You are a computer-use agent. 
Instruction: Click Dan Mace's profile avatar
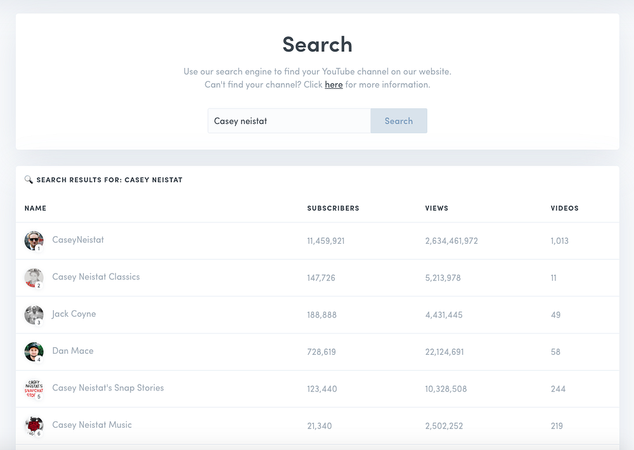click(34, 352)
